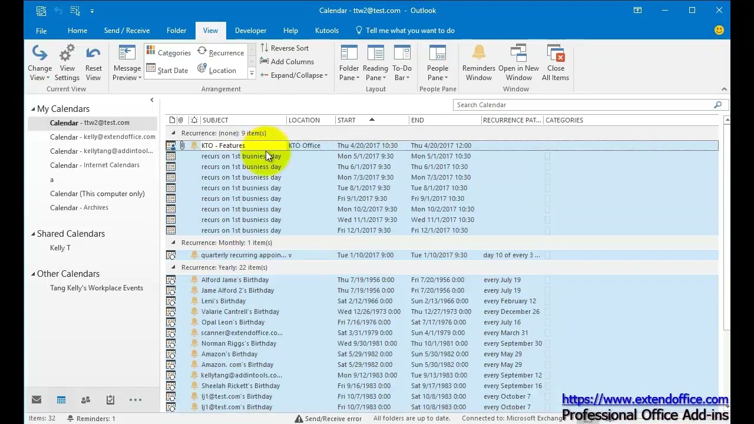This screenshot has height=424, width=754.
Task: Collapse the Recurrence: (none) group
Action: 173,133
